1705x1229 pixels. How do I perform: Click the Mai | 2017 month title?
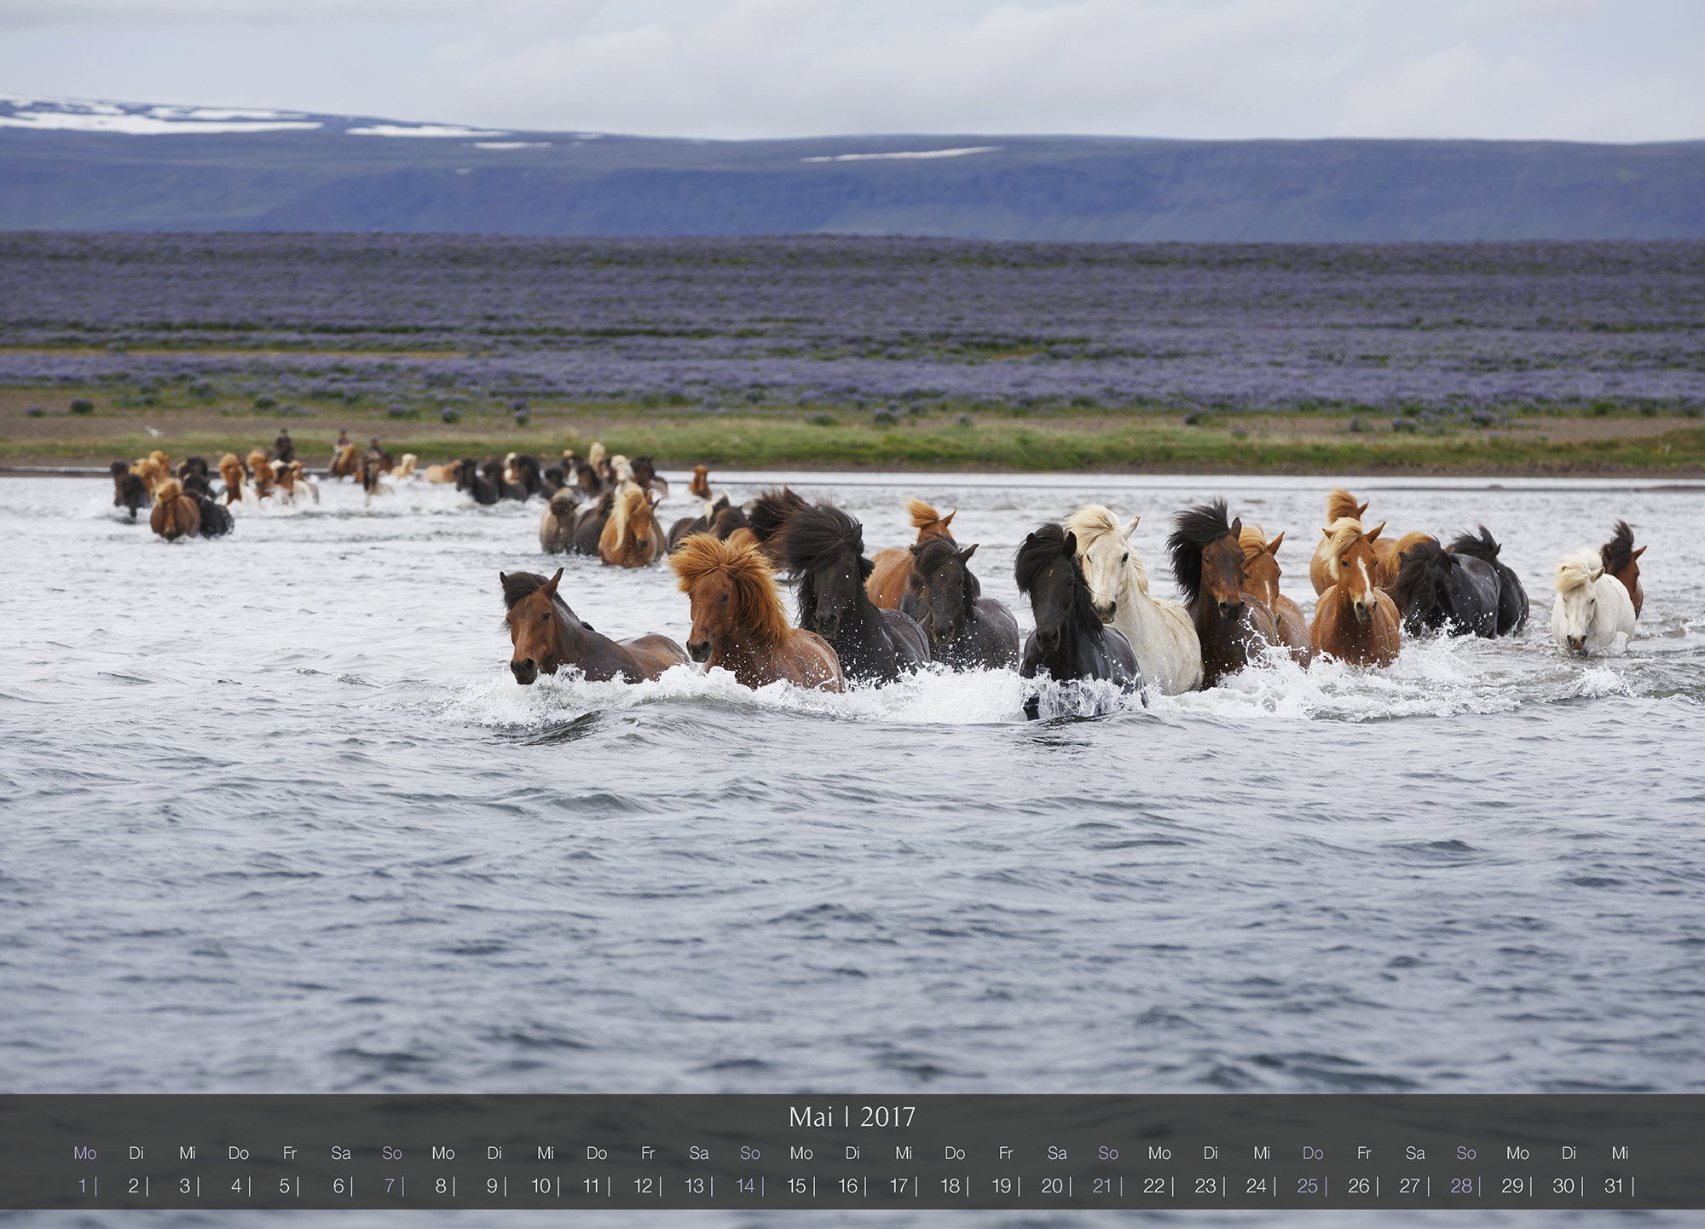[x=852, y=1116]
